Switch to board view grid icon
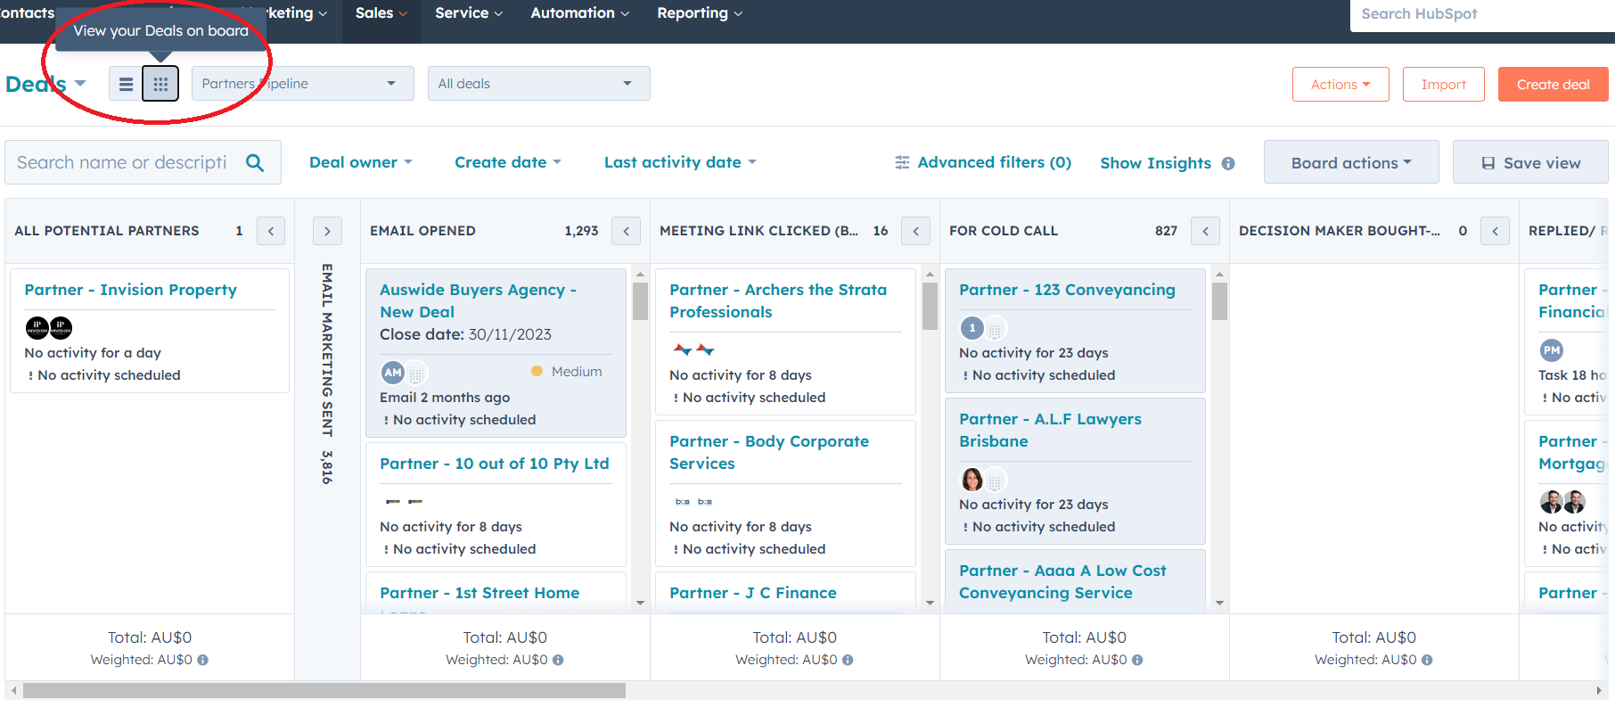Image resolution: width=1615 pixels, height=707 pixels. (x=160, y=84)
